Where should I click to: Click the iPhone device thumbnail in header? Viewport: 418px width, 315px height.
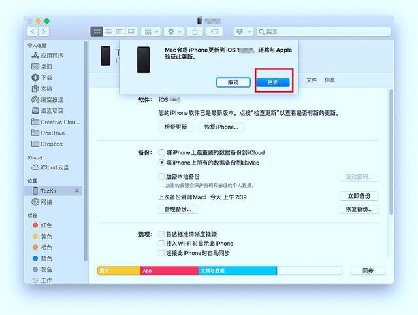pos(106,56)
